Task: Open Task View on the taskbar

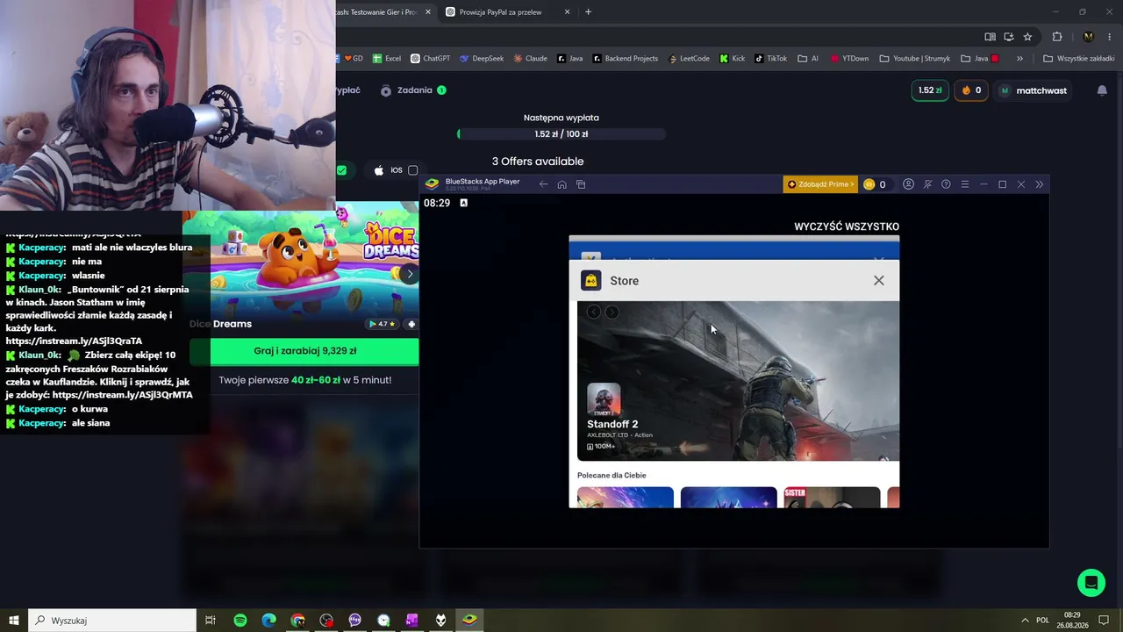Action: click(211, 621)
